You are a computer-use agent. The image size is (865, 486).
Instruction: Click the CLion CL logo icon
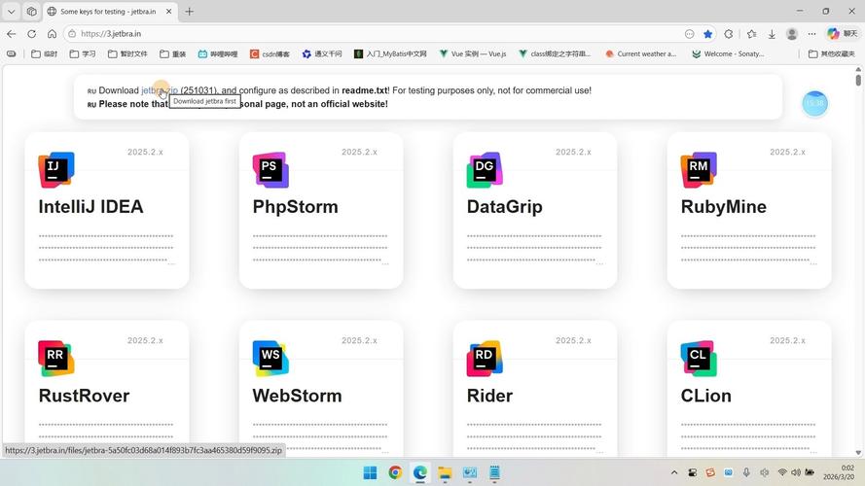[699, 358]
